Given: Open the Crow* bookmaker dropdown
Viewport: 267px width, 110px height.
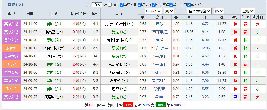Looking at the screenshot, I should [153, 11].
